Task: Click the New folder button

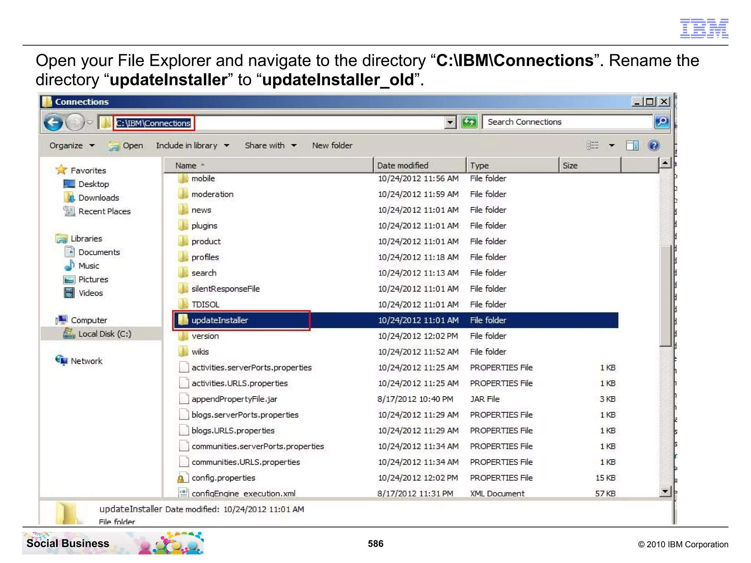Action: 332,146
